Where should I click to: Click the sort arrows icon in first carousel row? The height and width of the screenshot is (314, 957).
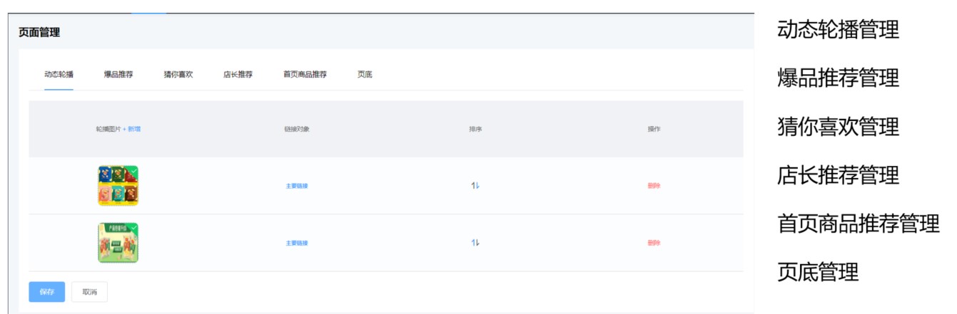tap(475, 186)
